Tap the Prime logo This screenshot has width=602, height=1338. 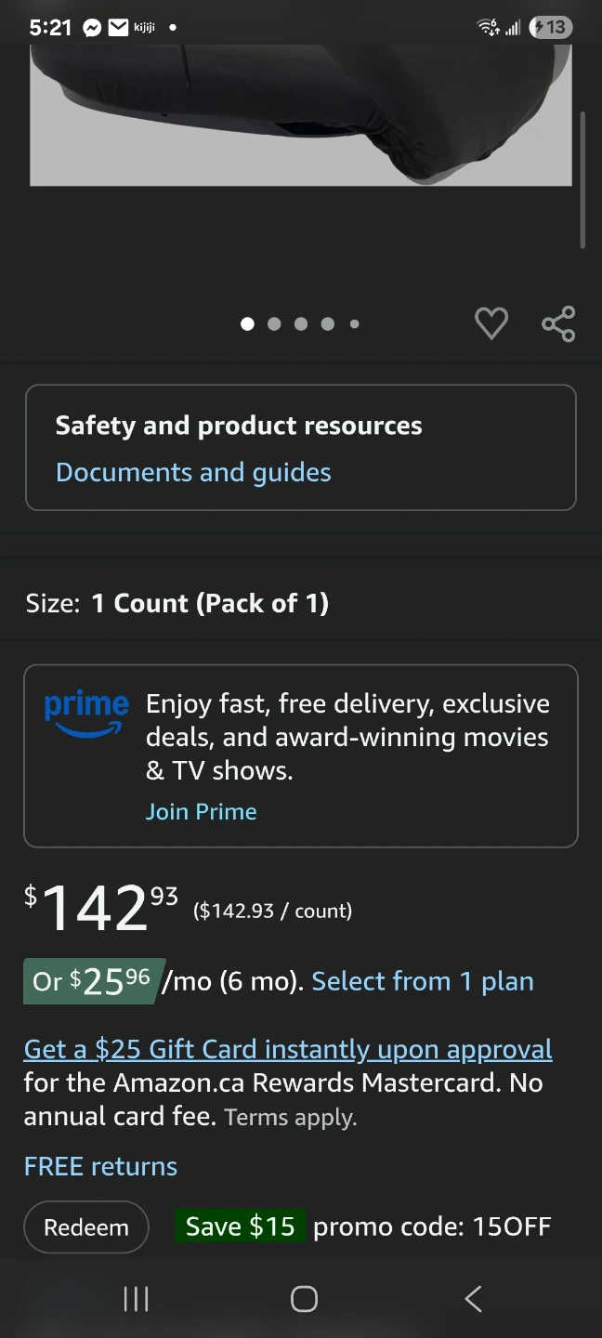[85, 714]
